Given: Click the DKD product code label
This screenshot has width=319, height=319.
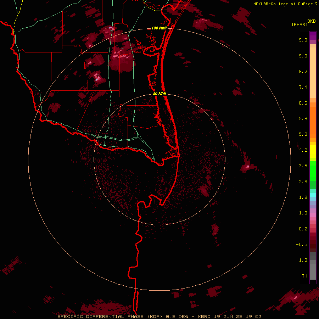Looking at the screenshot, I should (x=311, y=21).
